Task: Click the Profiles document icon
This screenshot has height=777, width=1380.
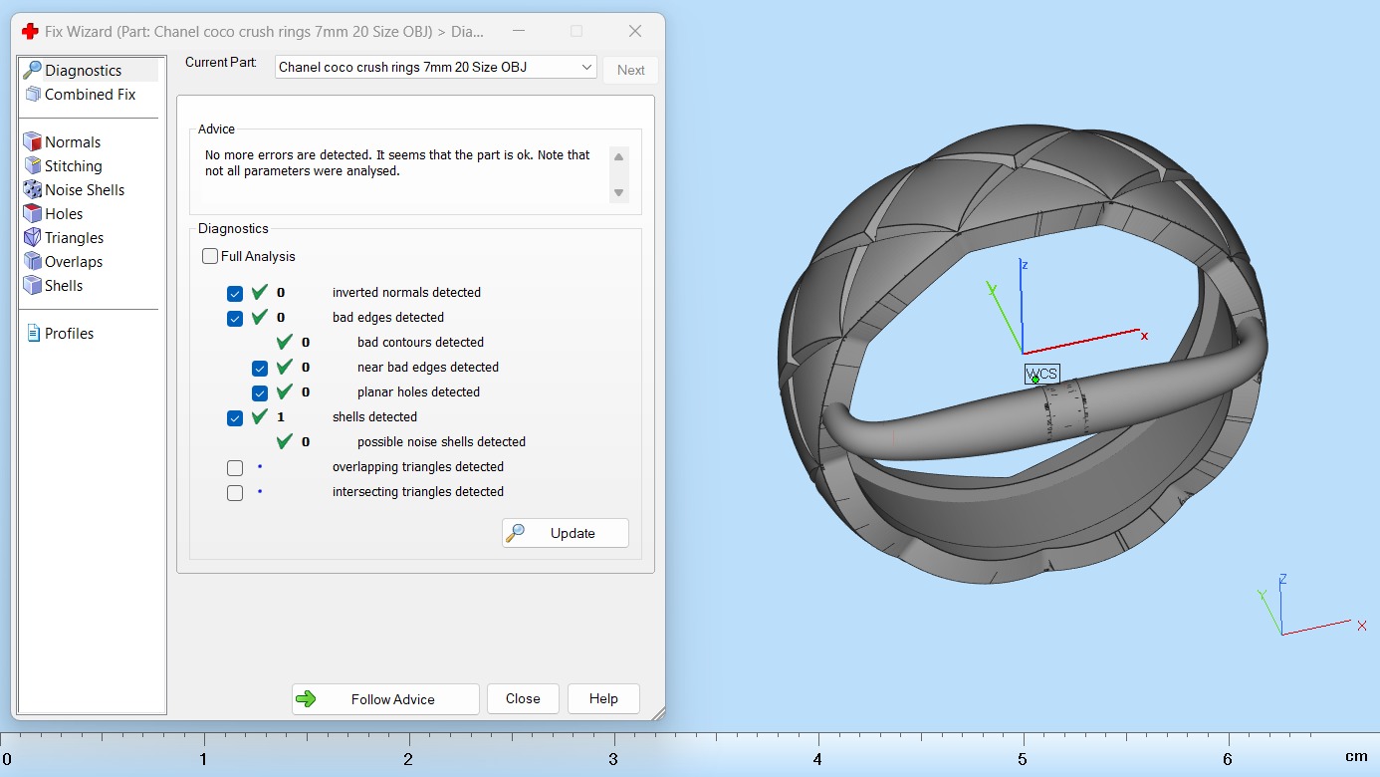Action: [x=33, y=334]
